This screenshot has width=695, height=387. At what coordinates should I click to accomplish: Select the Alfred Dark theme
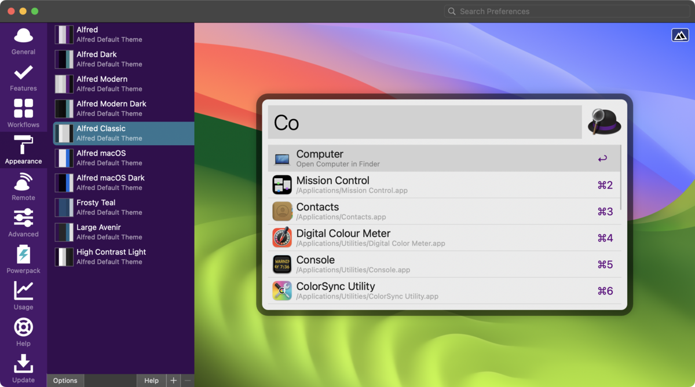(123, 59)
